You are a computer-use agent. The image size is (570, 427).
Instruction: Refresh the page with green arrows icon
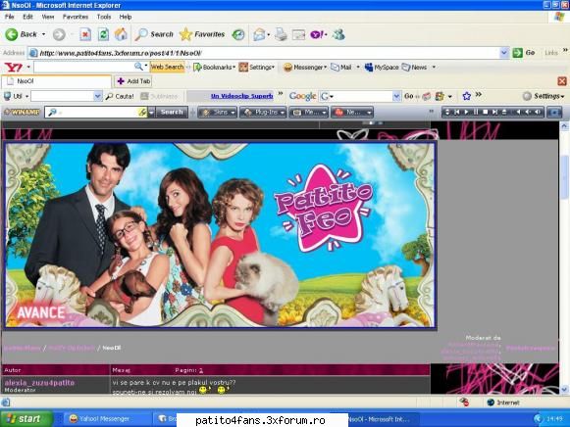pyautogui.click(x=103, y=35)
